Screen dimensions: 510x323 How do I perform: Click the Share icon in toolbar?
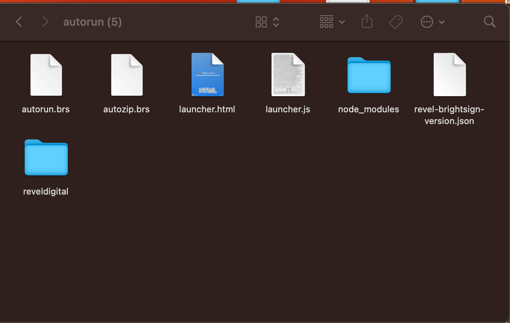367,22
